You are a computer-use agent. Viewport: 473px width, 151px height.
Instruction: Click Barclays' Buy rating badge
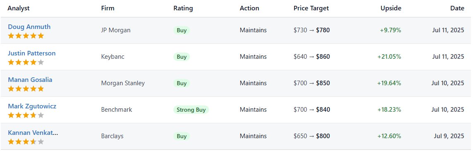[182, 136]
